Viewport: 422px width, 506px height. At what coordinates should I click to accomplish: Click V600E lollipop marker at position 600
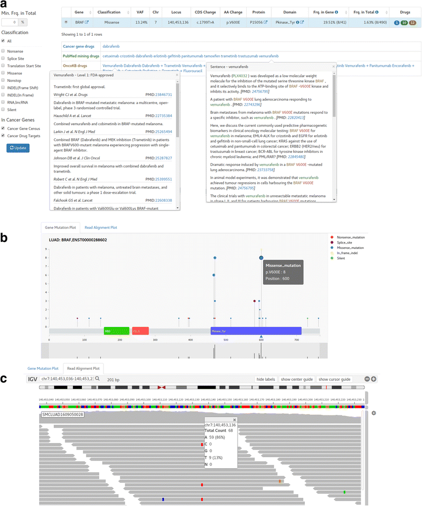point(261,258)
